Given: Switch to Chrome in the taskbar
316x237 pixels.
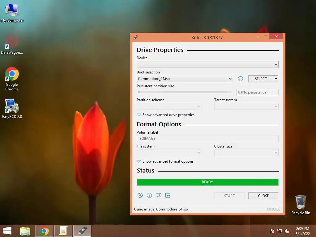Looking at the screenshot, I should (44, 231).
